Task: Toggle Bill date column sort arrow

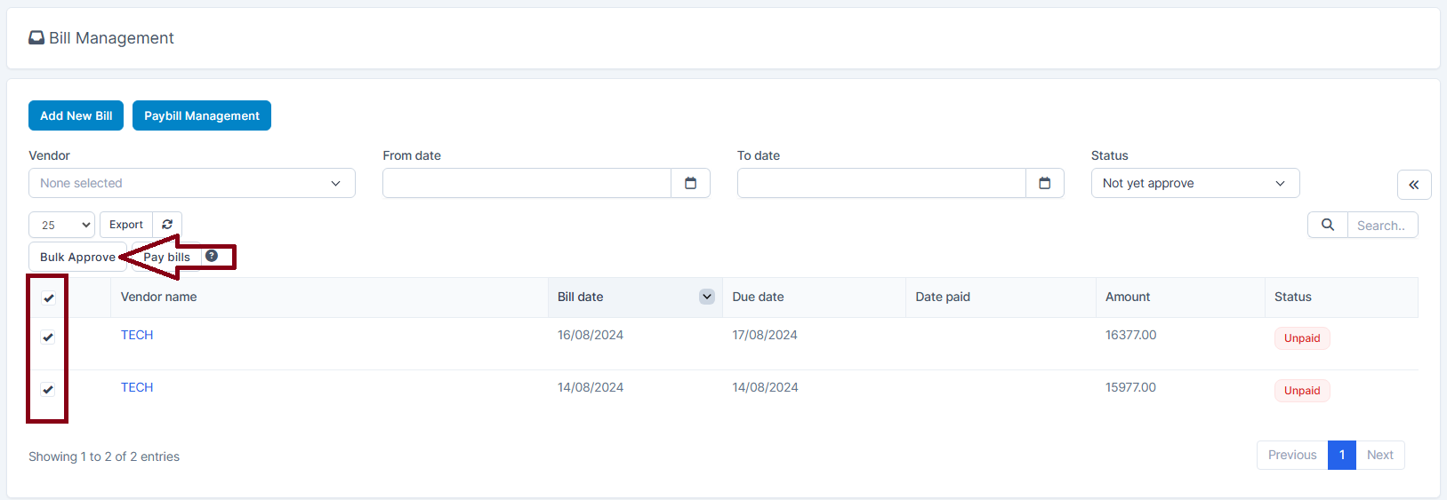Action: point(706,297)
